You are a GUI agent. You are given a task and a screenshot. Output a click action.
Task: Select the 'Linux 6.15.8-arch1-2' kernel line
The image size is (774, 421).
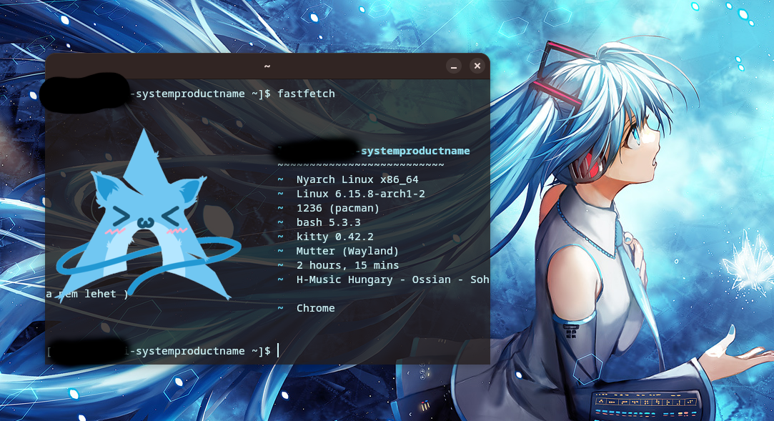point(361,194)
